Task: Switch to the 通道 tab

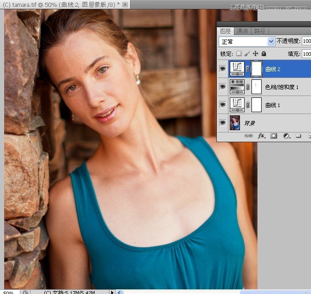Action: click(x=242, y=31)
